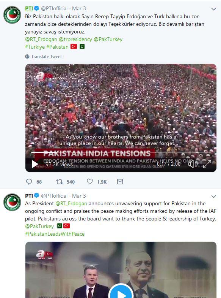Expand first video to fullscreen
Viewport: 221px width, 298px height.
(207, 164)
